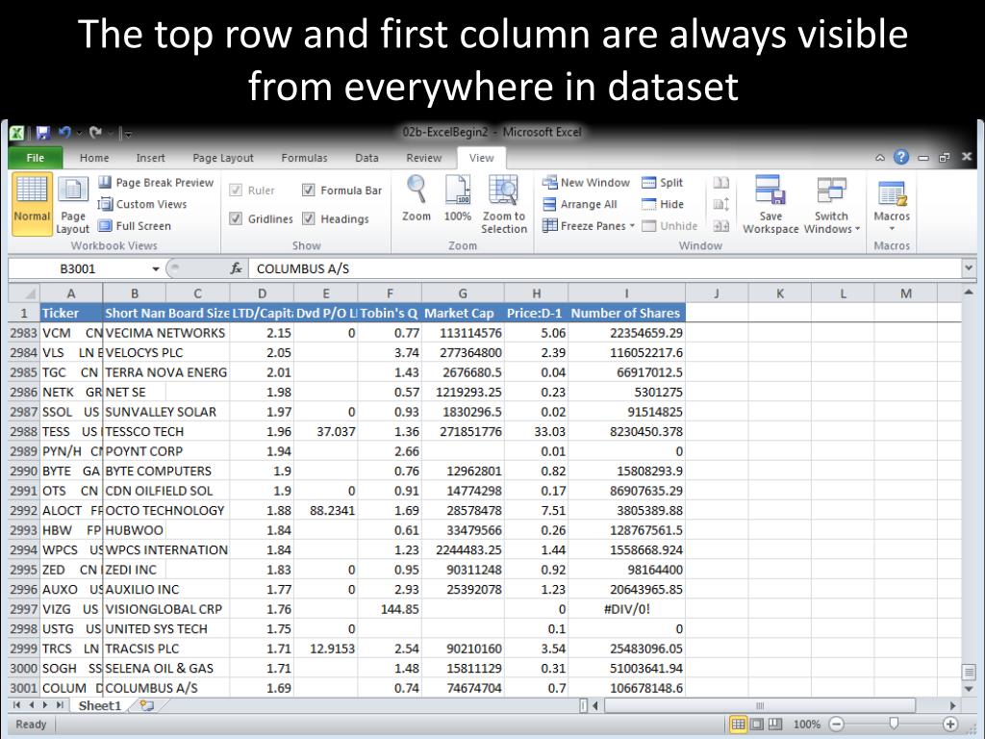Open the File tab
985x739 pixels.
[x=36, y=158]
